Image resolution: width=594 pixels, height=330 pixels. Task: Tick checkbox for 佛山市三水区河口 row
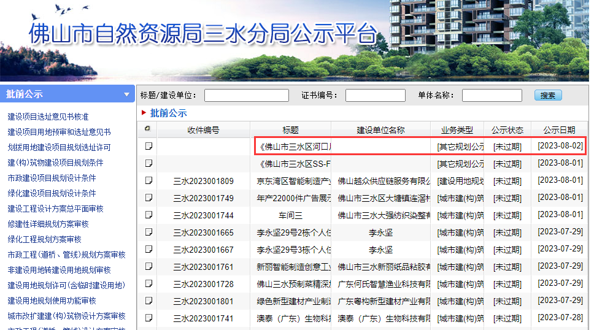tap(149, 146)
